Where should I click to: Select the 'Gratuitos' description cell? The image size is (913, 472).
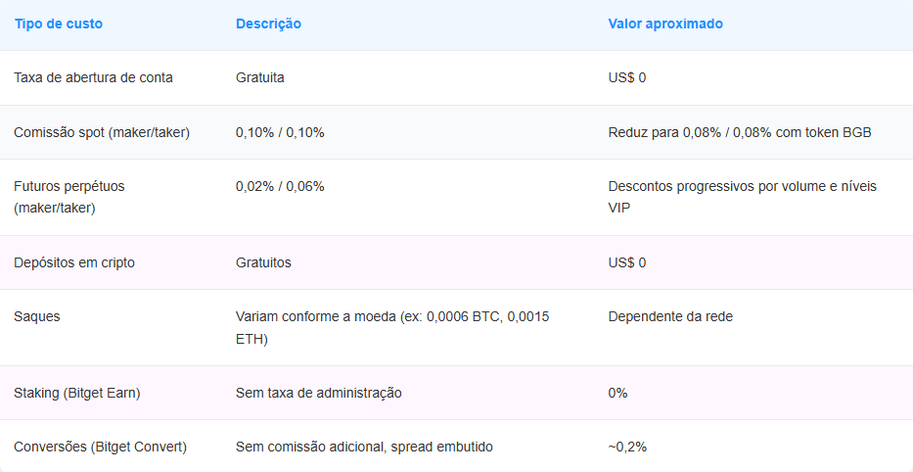(x=263, y=262)
